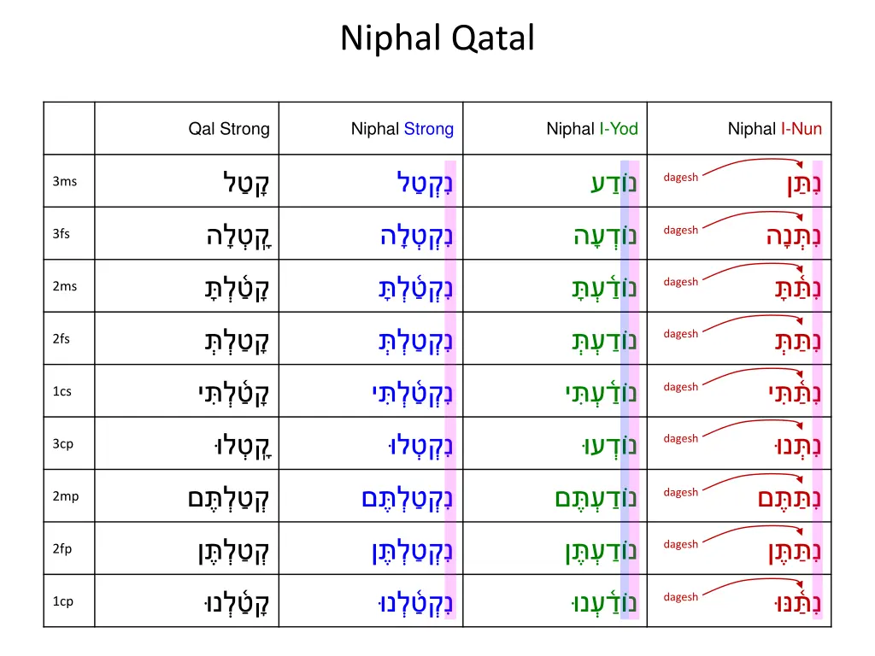Click the 3fs row label
Viewport: 875px width, 656px height.
tap(62, 234)
